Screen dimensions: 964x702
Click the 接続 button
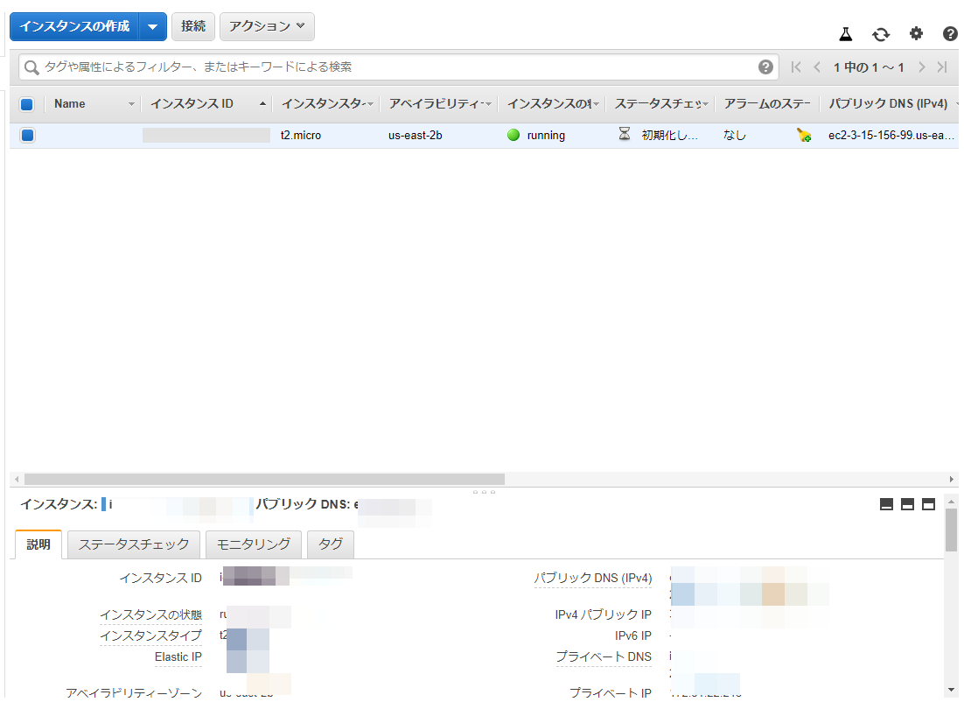193,26
